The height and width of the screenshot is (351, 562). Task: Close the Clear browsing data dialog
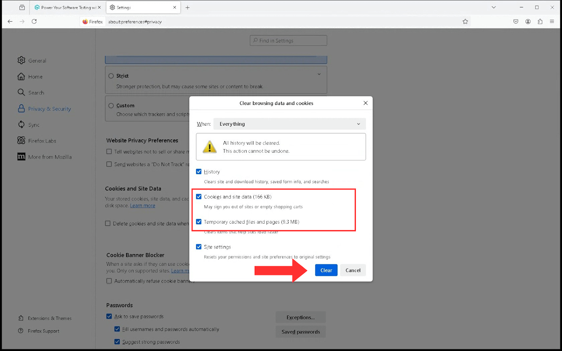click(x=366, y=103)
